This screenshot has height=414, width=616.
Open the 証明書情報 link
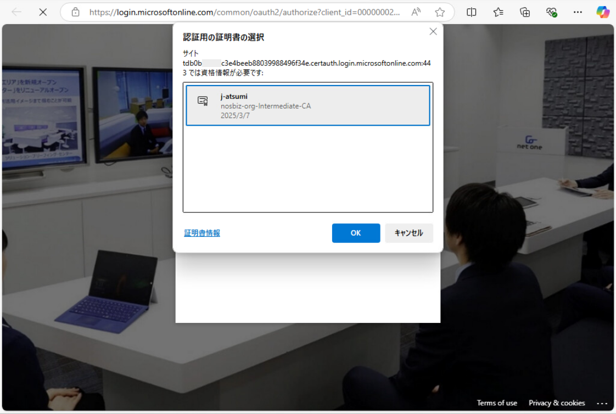tap(202, 233)
